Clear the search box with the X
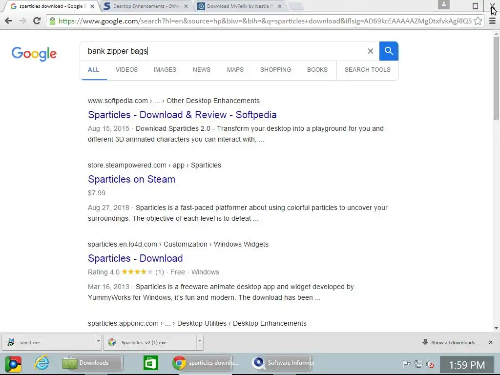The height and width of the screenshot is (375, 500). pos(370,51)
